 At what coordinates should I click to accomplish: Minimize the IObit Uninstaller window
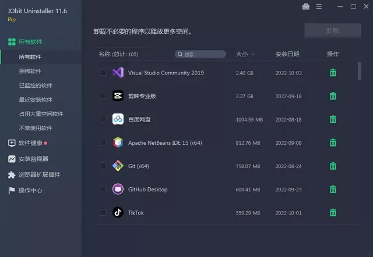(340, 6)
